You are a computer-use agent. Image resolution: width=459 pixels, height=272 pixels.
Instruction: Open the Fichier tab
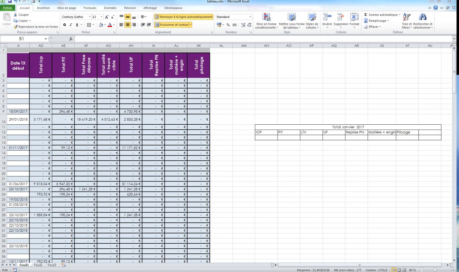pyautogui.click(x=8, y=8)
